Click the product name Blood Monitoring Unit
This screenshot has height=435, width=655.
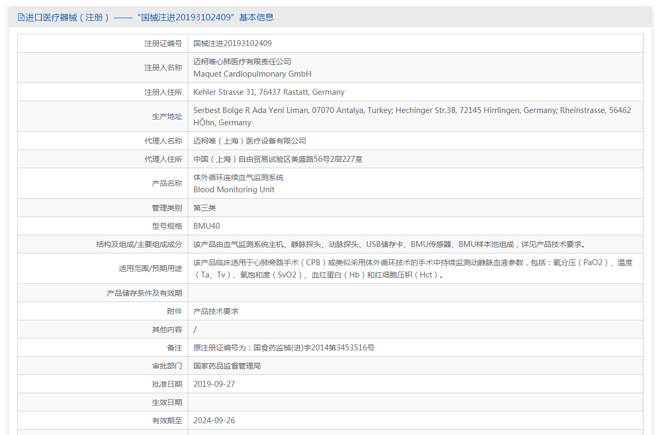[234, 190]
